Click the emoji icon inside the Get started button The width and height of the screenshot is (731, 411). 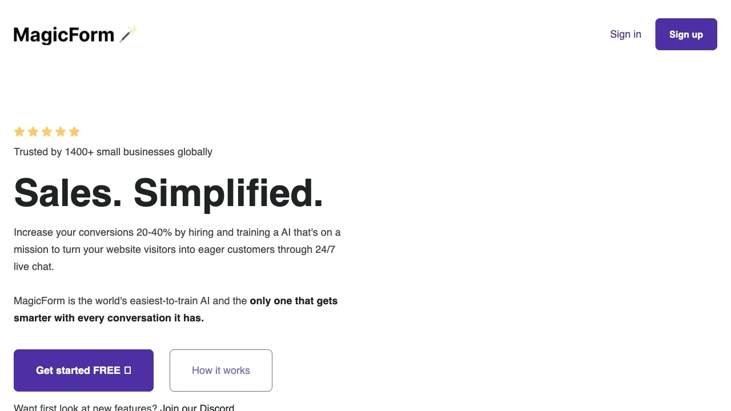[x=127, y=370]
